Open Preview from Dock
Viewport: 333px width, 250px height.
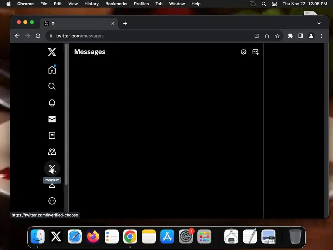268,236
